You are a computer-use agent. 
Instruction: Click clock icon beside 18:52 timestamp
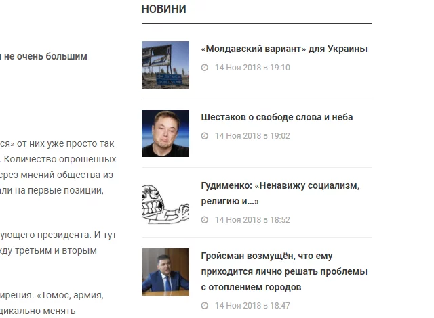pyautogui.click(x=205, y=220)
